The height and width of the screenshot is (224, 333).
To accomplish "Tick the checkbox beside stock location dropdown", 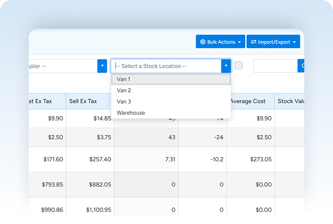I will (x=238, y=65).
